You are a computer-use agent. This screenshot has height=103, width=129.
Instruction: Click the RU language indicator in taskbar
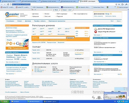[x=115, y=101]
